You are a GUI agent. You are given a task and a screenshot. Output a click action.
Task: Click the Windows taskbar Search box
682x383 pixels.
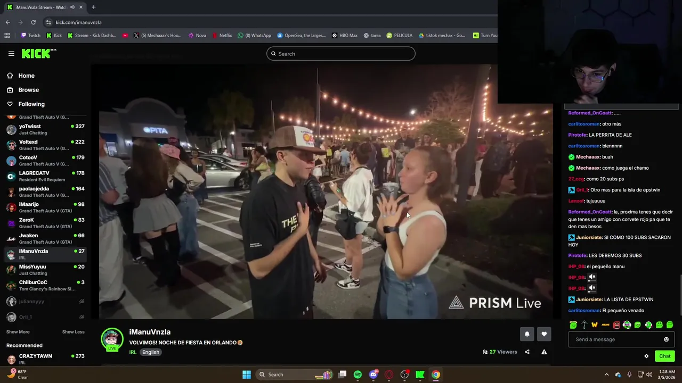click(x=294, y=374)
